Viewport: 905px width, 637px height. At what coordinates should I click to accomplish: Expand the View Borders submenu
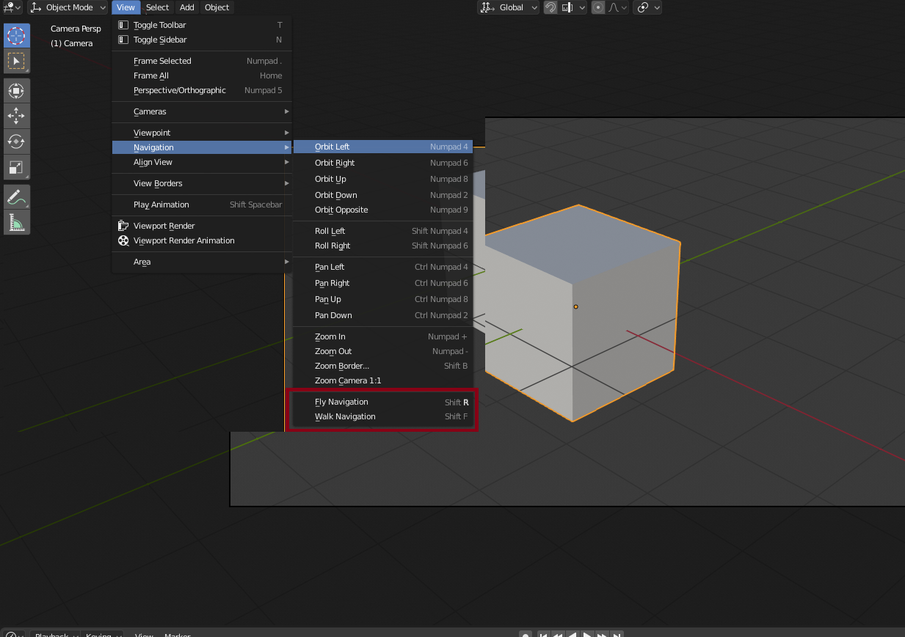point(201,183)
